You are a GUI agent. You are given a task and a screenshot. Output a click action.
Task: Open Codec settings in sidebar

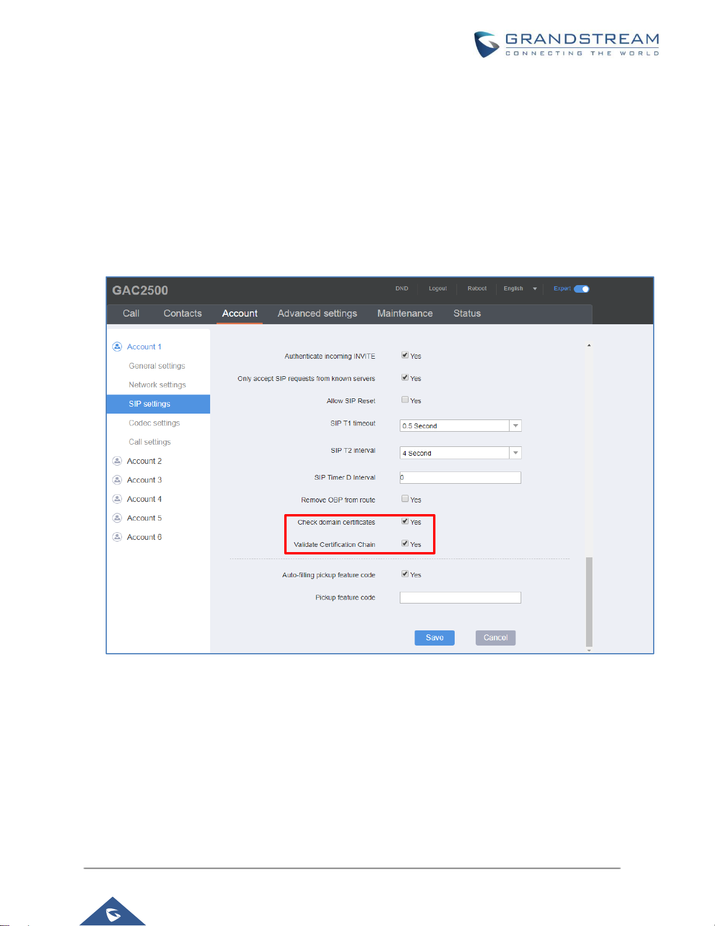click(154, 423)
